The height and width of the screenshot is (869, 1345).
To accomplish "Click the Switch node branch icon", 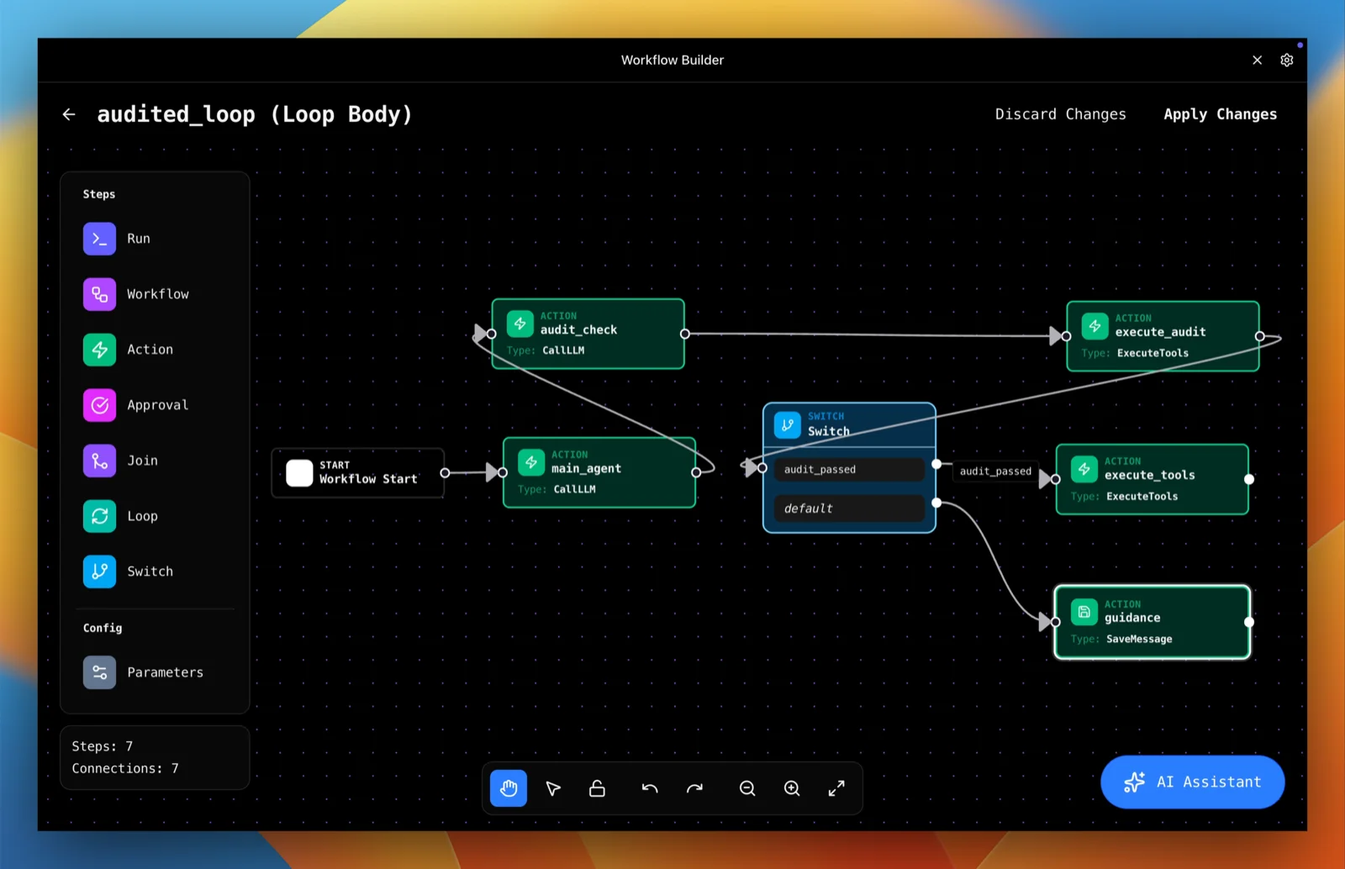I will [x=788, y=425].
